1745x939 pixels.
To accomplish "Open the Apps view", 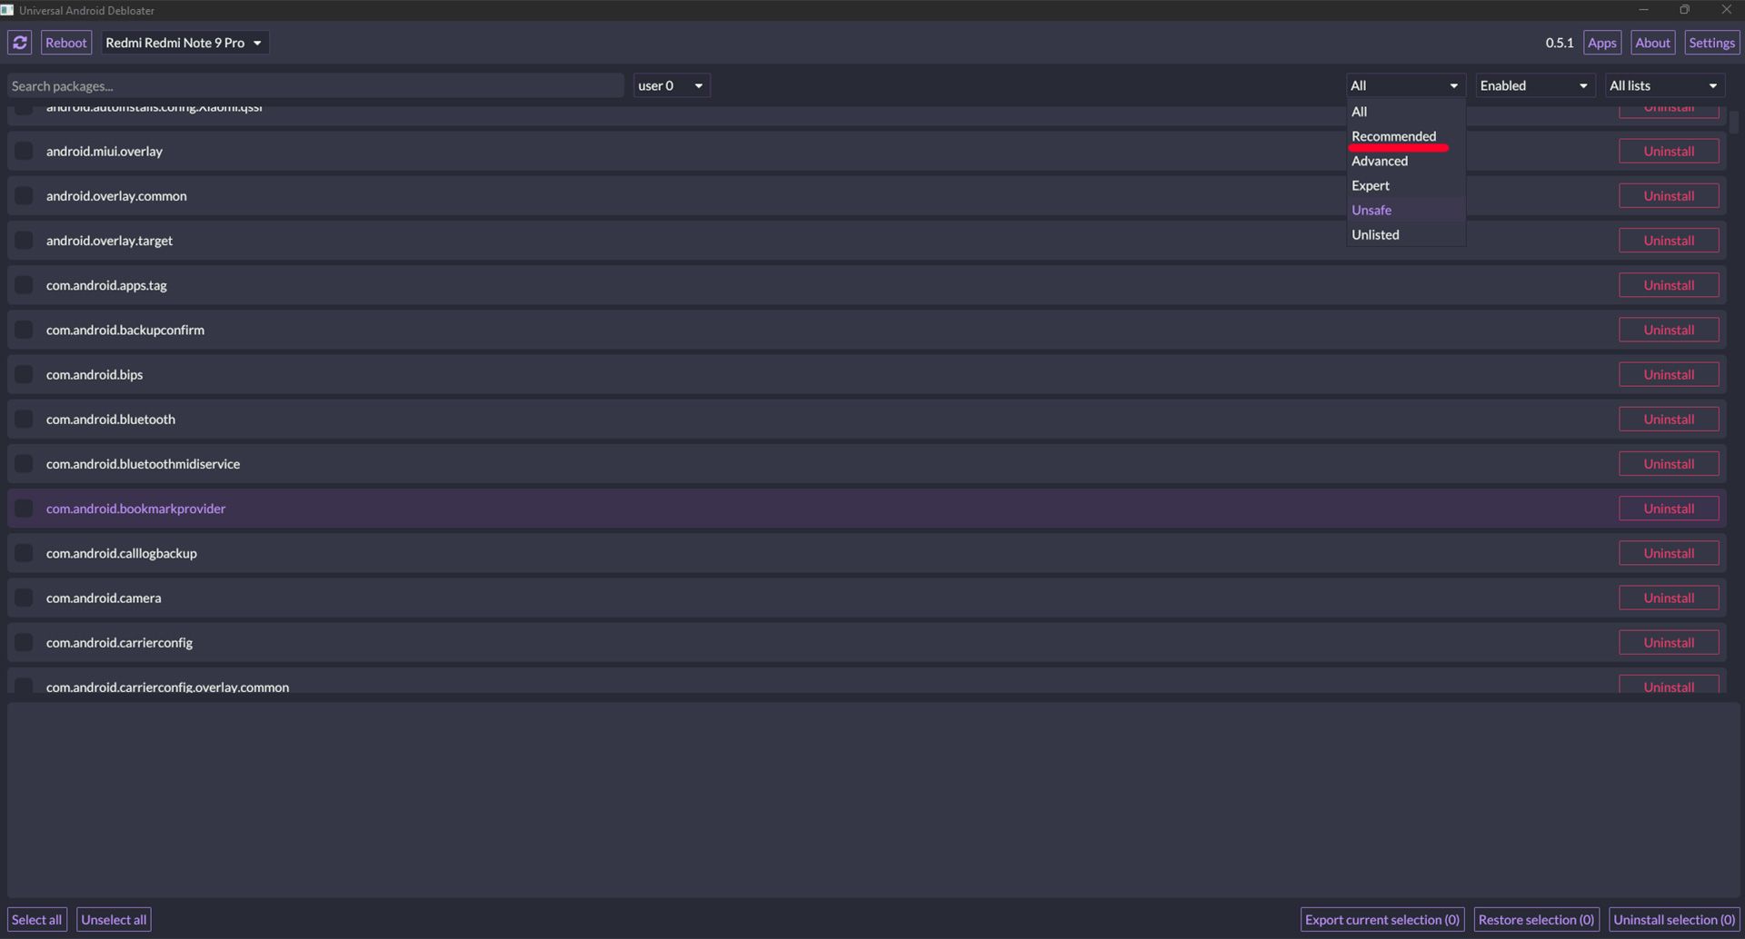I will (1601, 43).
